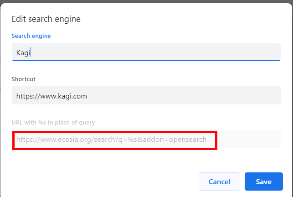
Task: Click 'URL with %s in place of query' label
Action: [x=53, y=122]
